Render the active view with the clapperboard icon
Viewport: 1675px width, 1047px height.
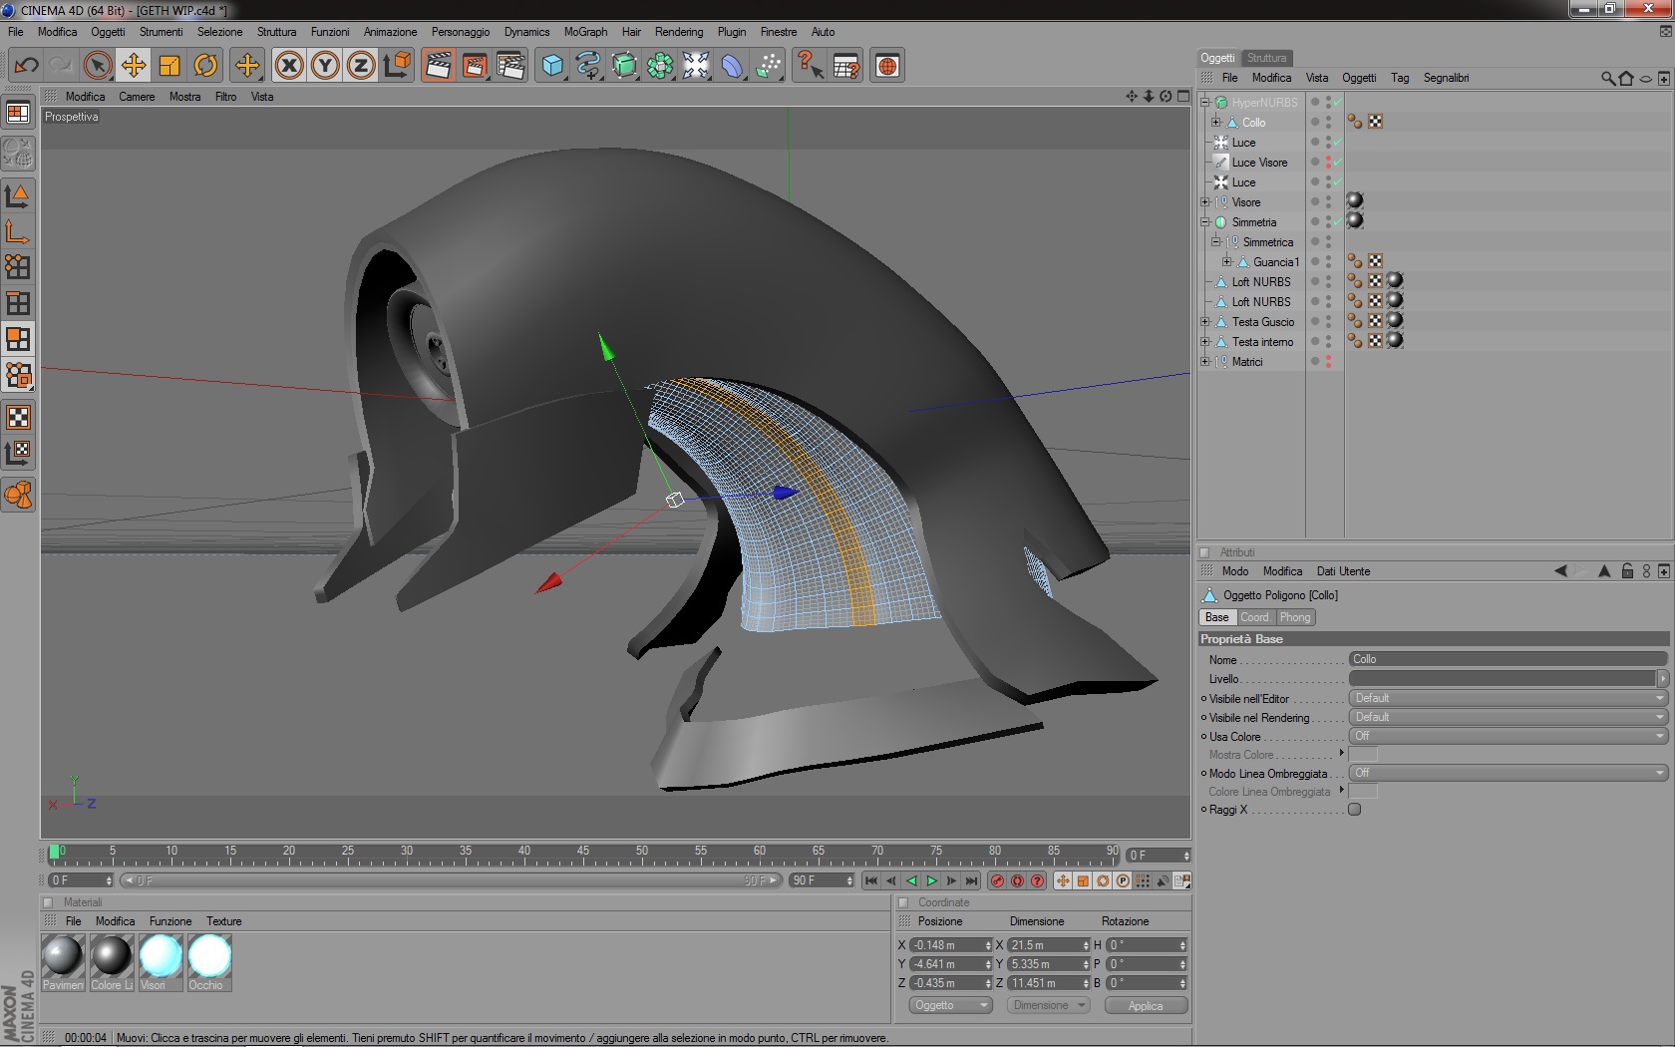point(438,66)
